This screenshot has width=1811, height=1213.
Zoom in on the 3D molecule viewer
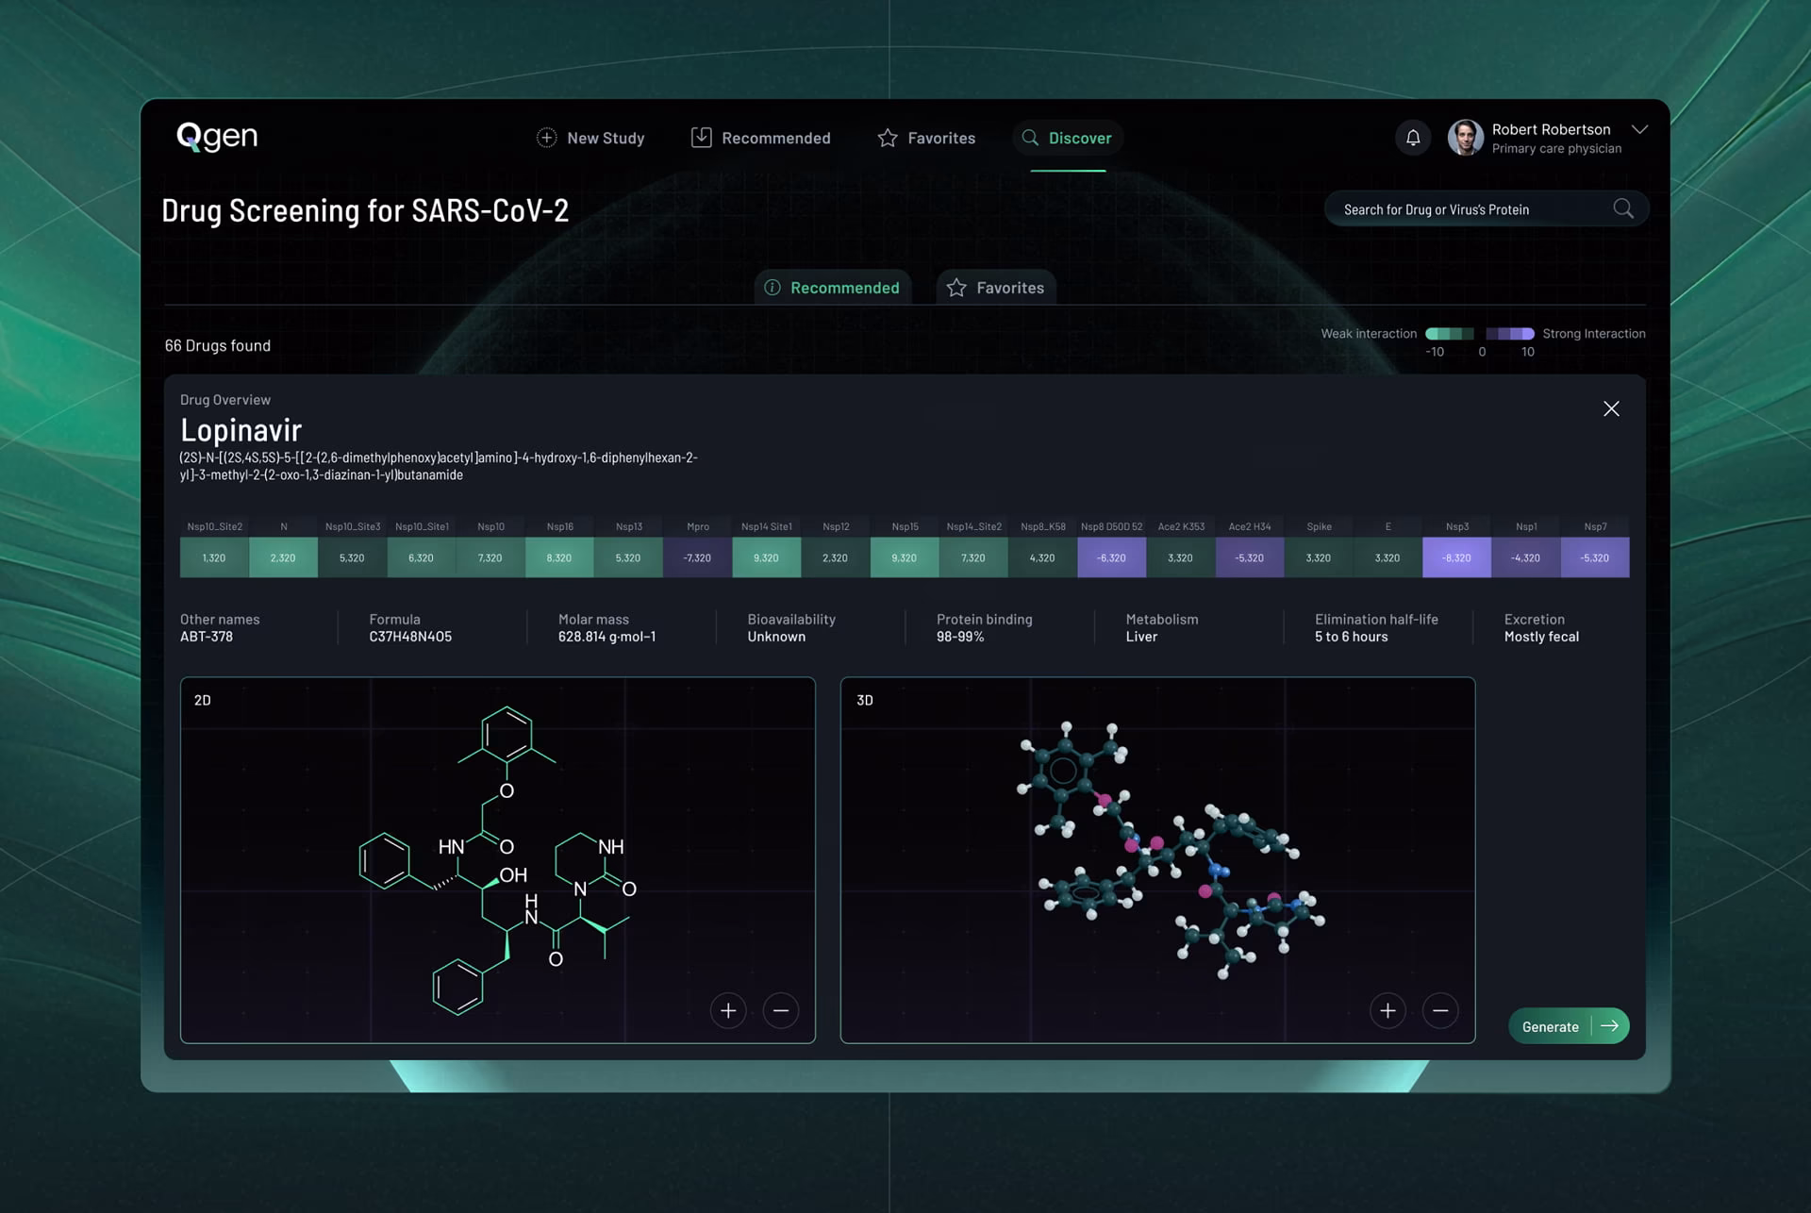[1387, 1010]
